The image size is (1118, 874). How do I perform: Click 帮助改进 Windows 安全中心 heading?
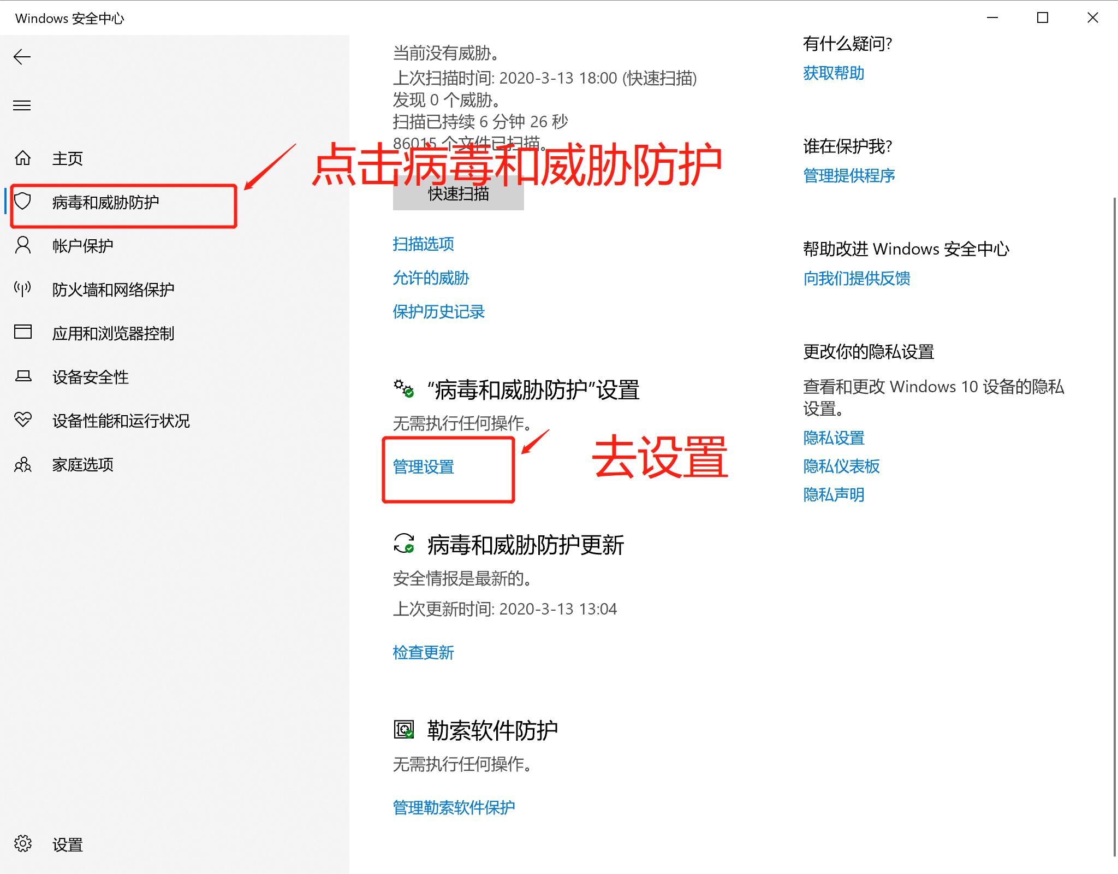click(x=906, y=249)
